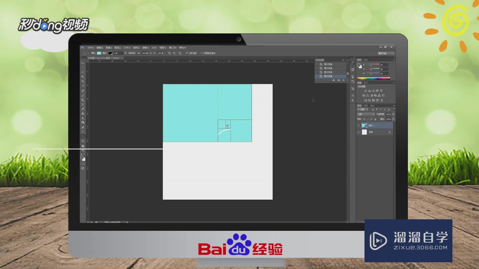
Task: Toggle lock transparent pixels
Action: (x=364, y=119)
